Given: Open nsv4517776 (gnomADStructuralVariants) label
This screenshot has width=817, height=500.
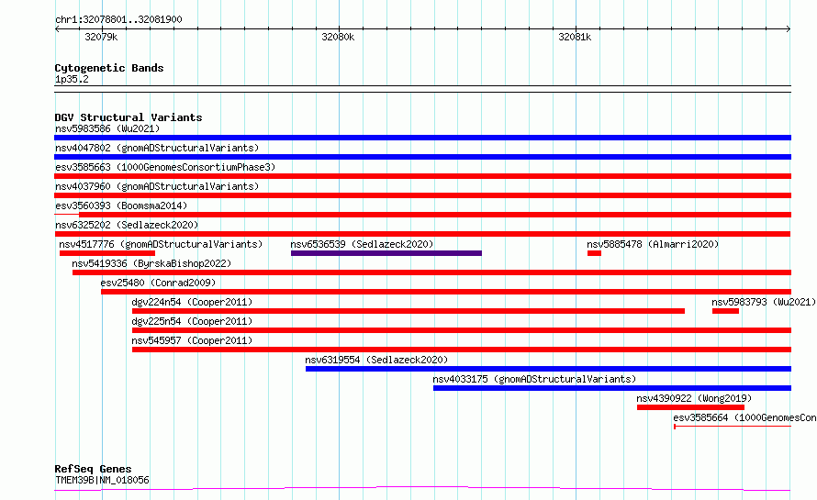Looking at the screenshot, I should (161, 244).
